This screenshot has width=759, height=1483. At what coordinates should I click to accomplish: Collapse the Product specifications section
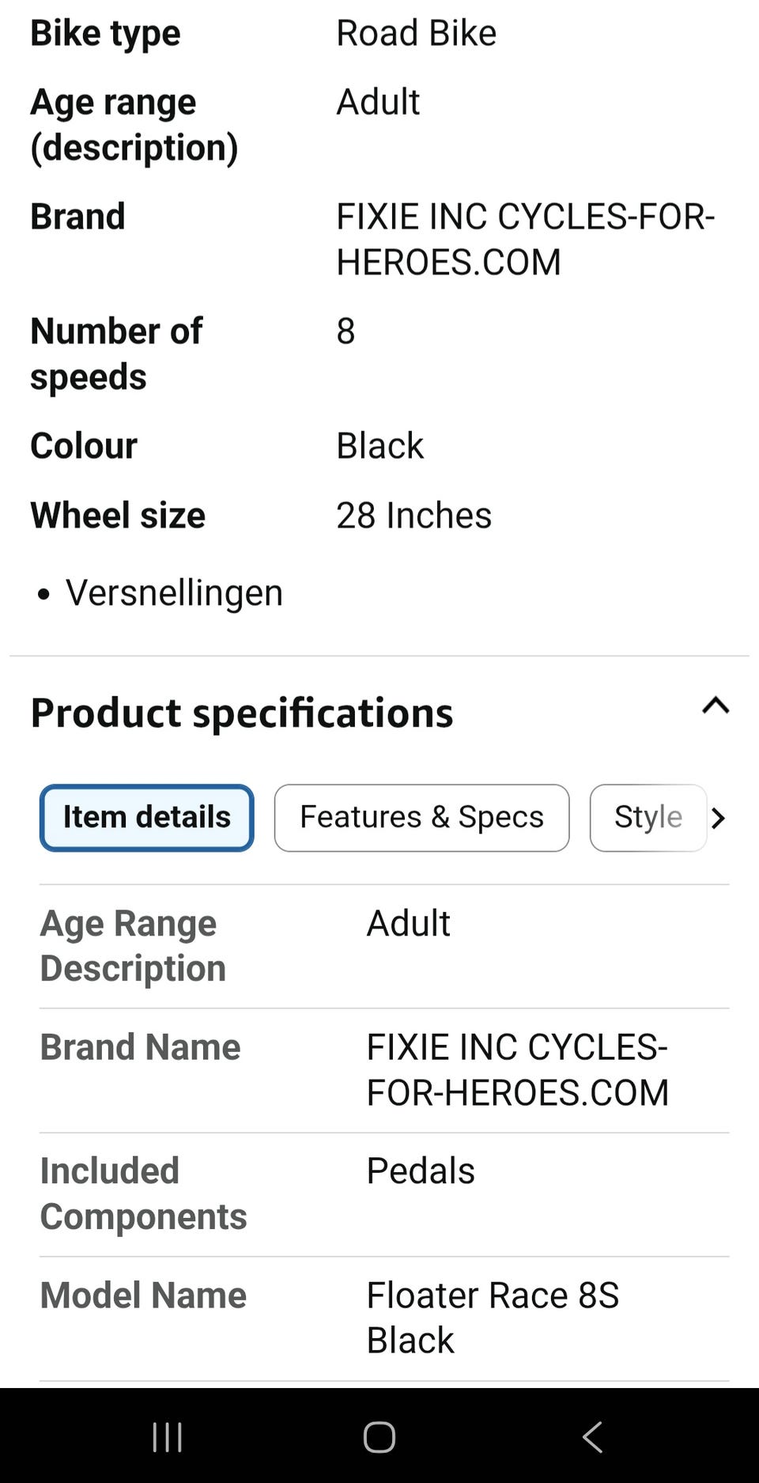715,706
